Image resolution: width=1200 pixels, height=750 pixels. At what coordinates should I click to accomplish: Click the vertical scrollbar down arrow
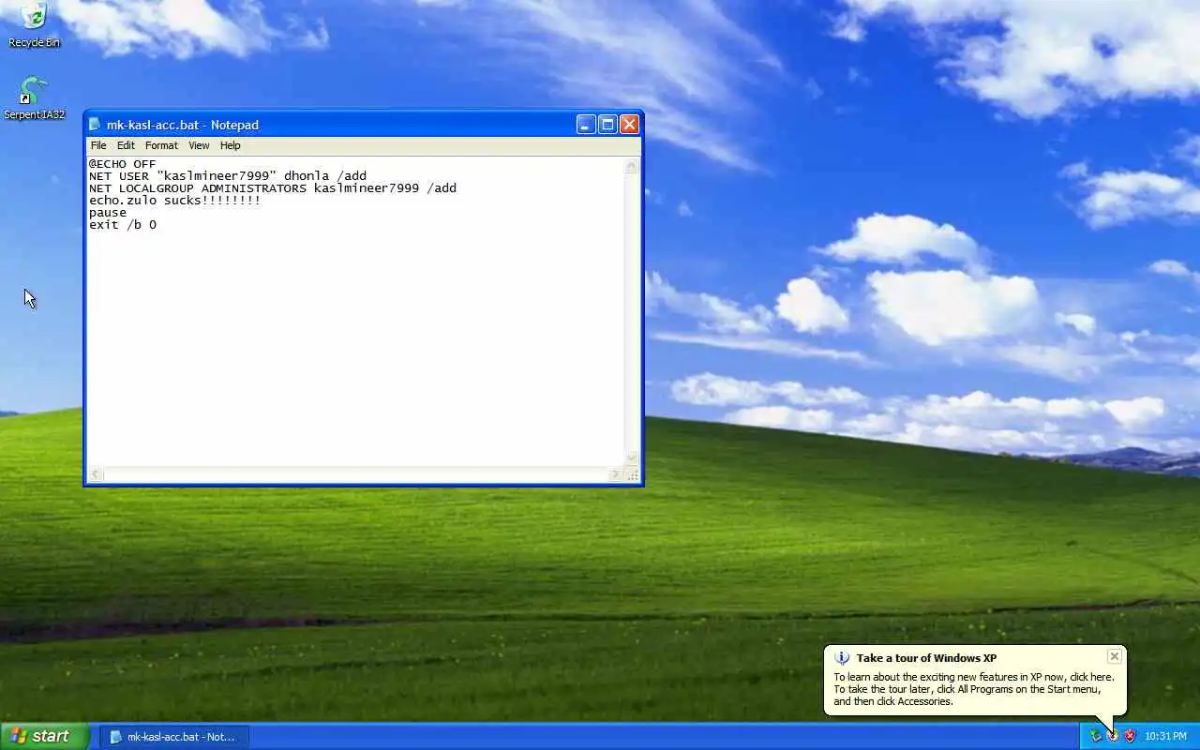click(632, 458)
